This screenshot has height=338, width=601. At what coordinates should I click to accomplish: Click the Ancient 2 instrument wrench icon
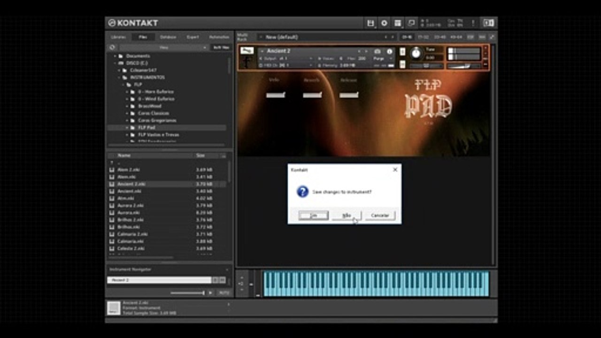click(246, 51)
